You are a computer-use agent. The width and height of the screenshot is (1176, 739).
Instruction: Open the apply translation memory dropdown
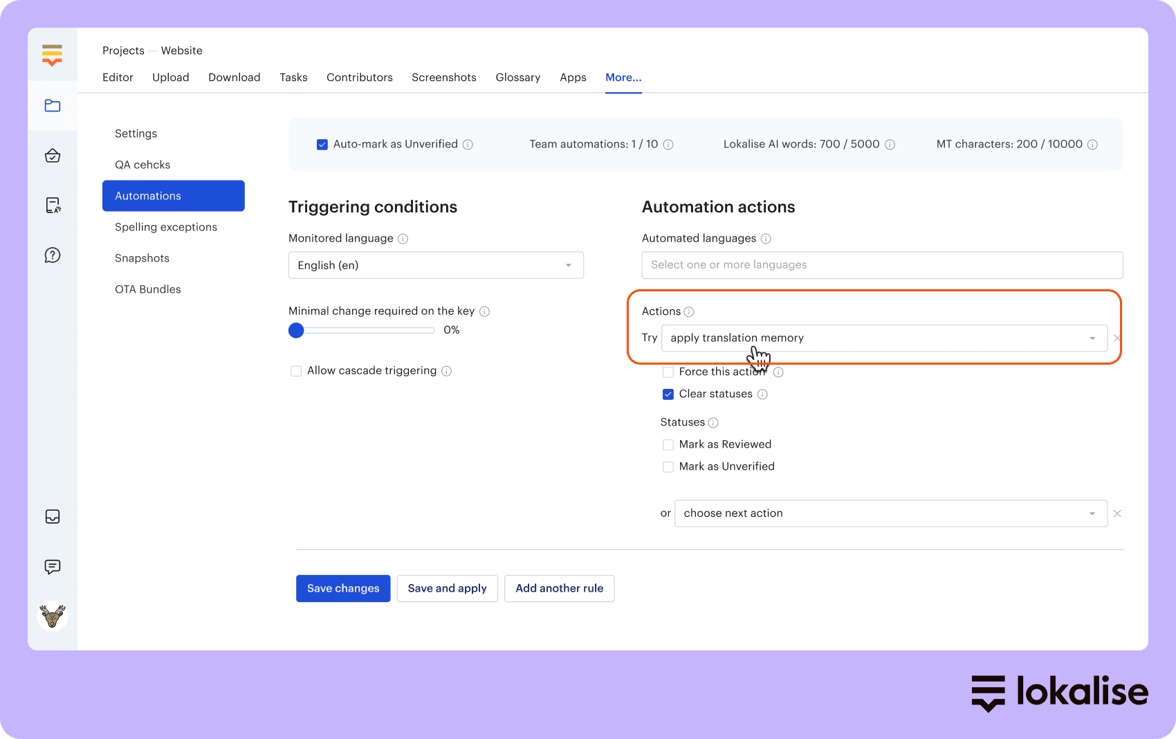pos(884,338)
